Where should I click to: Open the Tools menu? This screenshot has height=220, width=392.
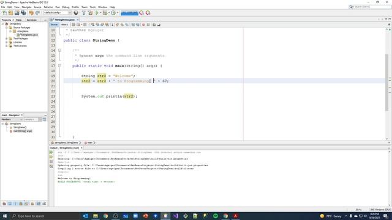92,7
